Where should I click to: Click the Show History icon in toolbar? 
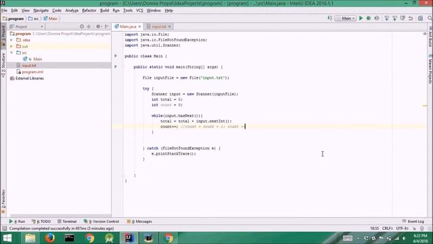[x=403, y=18]
